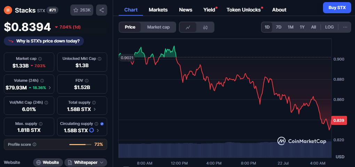
Task: Click the verified blue check badge
Action: point(102,124)
